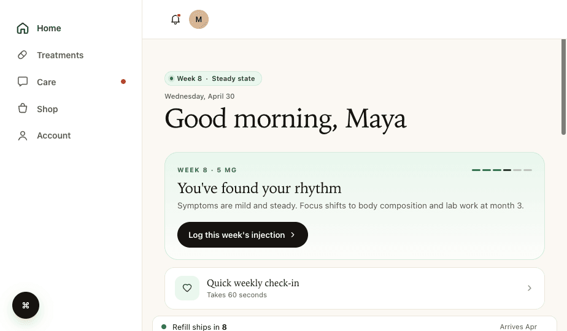Screen dimensions: 567x331
Task: Click the 'Good morning, Maya' heading
Action: [286, 120]
